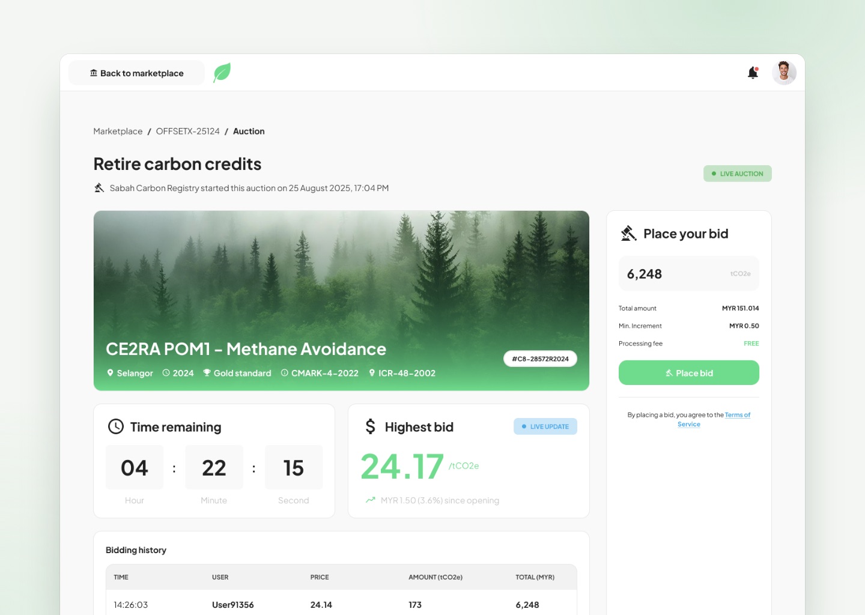Click the bid amount field showing 6,248
The image size is (865, 615).
(689, 274)
